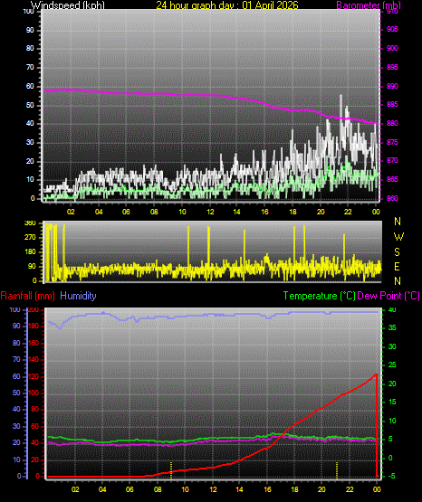Click the 'E' compass direction label
Screen dimensions: 422x502
397,266
